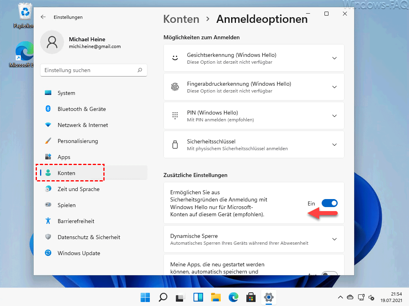
Task: Click the back arrow in Einstellungen
Action: (x=43, y=17)
